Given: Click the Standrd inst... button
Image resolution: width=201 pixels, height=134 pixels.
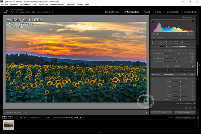Looking at the screenshot, I should coord(185,112).
